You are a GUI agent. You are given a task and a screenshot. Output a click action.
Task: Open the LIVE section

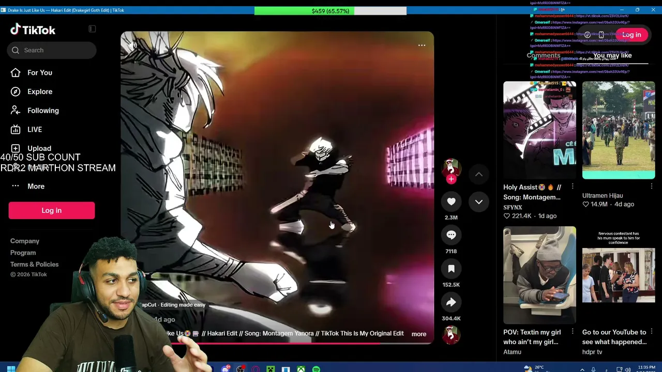pos(27,129)
